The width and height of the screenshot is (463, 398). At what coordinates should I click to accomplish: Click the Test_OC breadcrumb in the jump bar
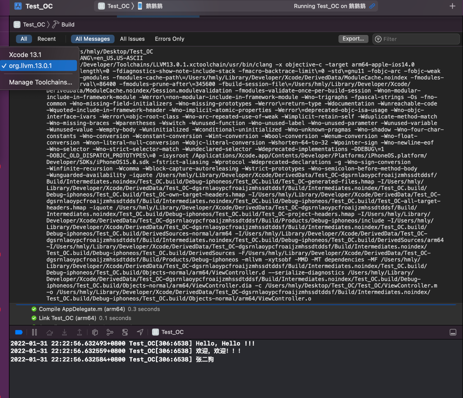coord(30,24)
